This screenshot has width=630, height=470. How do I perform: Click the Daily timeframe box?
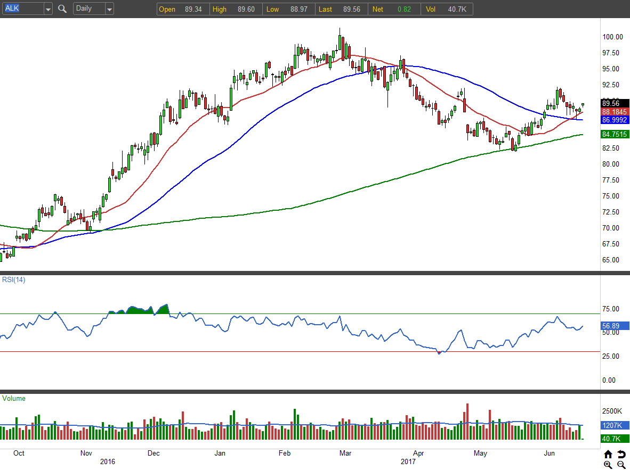click(x=89, y=9)
